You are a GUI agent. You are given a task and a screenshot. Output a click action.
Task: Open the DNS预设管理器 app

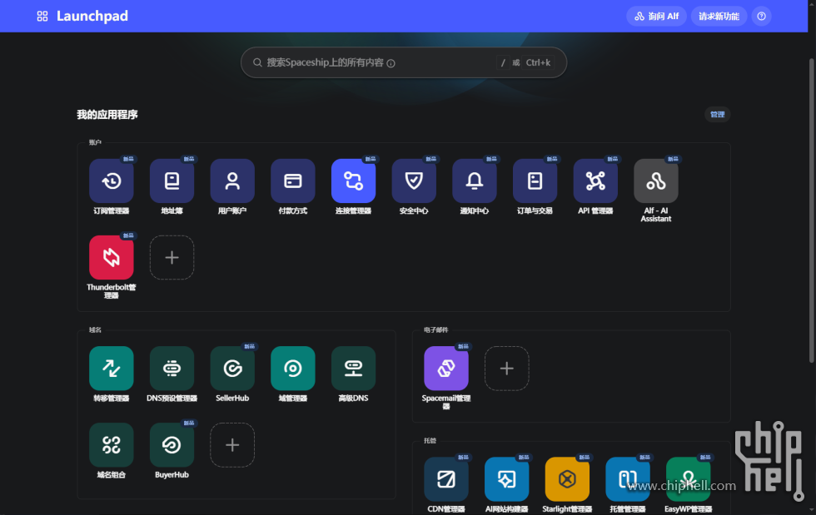(x=172, y=369)
